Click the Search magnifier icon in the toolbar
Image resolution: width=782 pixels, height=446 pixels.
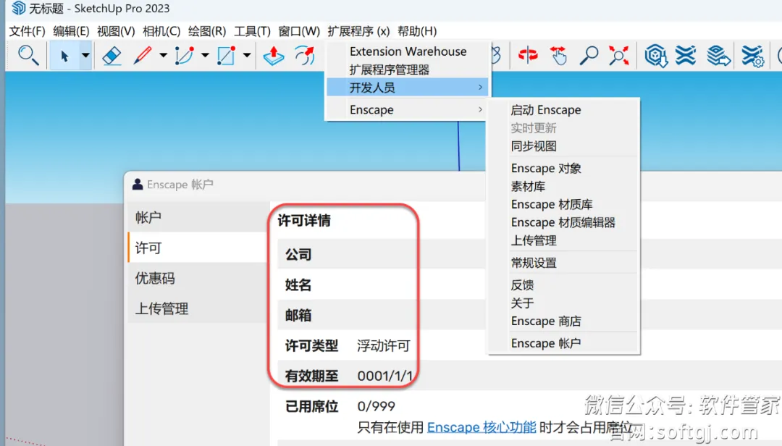[28, 55]
